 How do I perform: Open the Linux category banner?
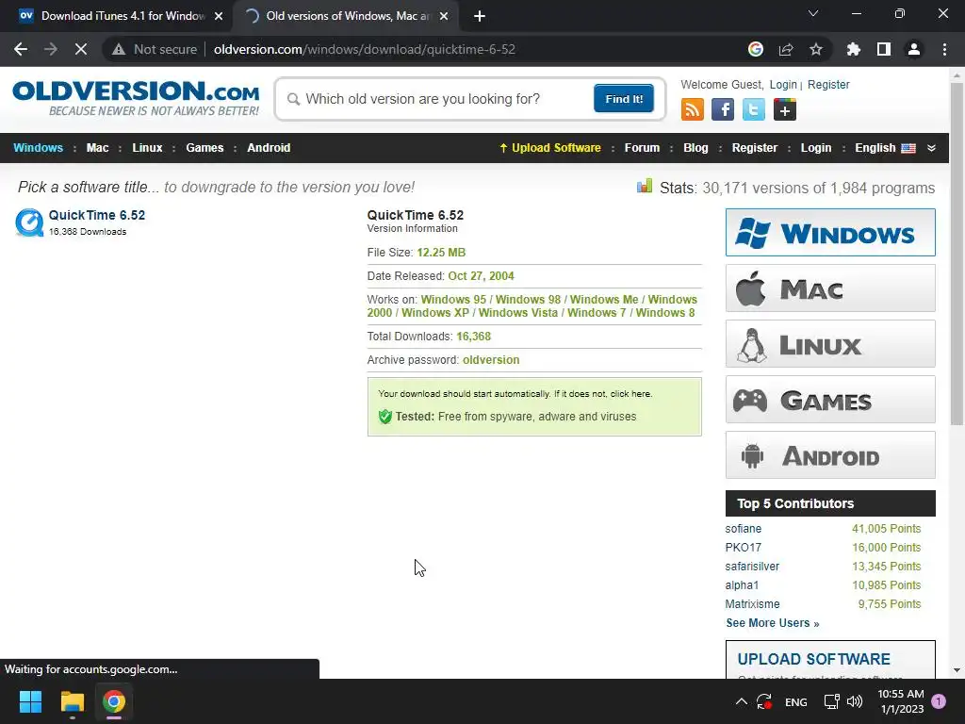[x=830, y=343]
